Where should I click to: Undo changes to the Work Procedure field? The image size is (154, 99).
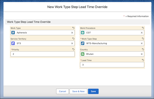point(143,28)
